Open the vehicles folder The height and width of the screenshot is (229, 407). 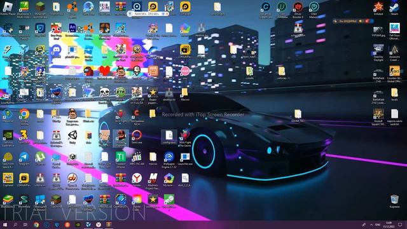pyautogui.click(x=282, y=71)
